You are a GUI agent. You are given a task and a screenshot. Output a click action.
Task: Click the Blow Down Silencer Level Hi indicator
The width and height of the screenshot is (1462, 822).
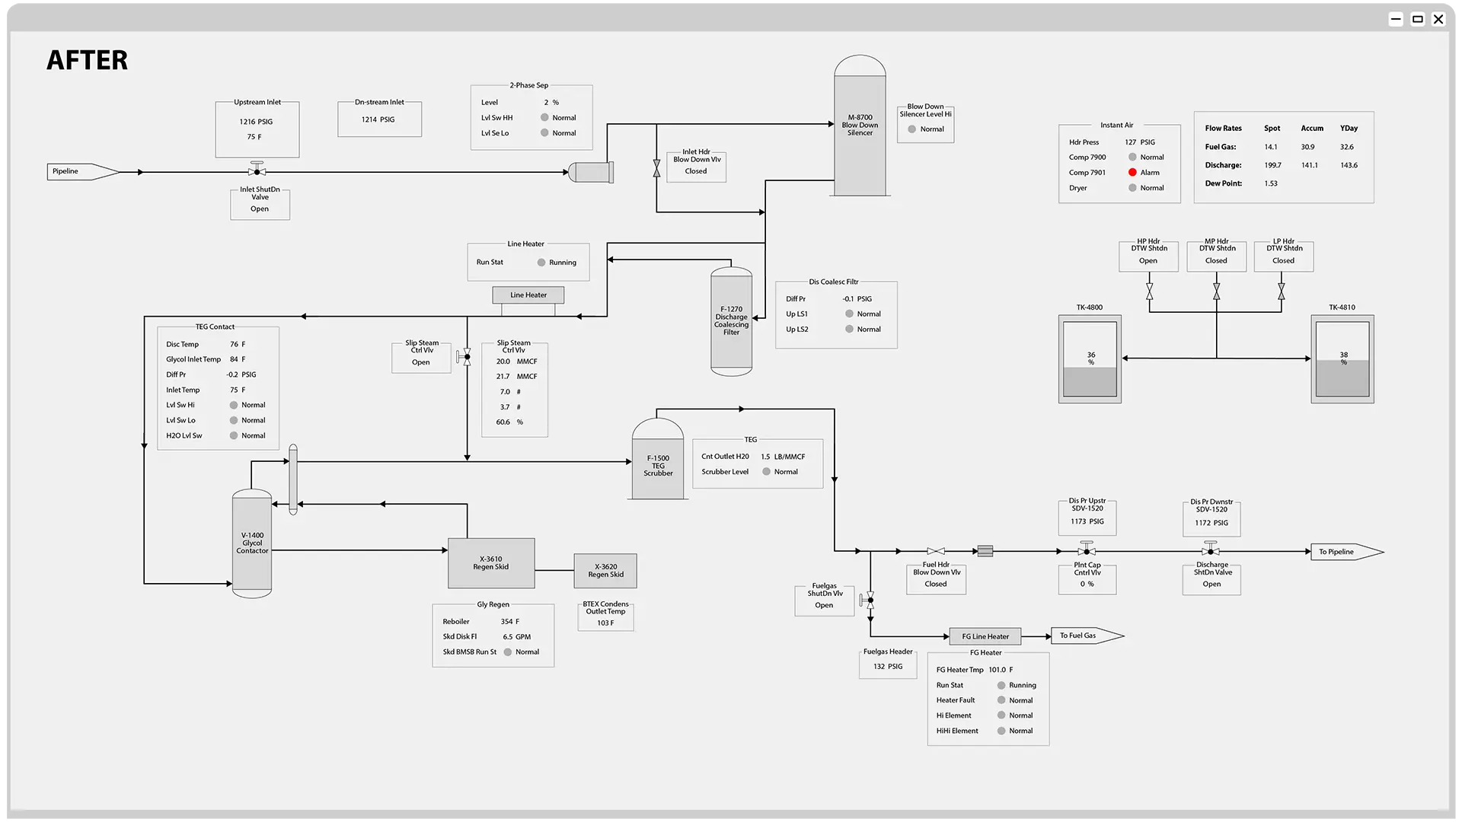click(x=911, y=129)
